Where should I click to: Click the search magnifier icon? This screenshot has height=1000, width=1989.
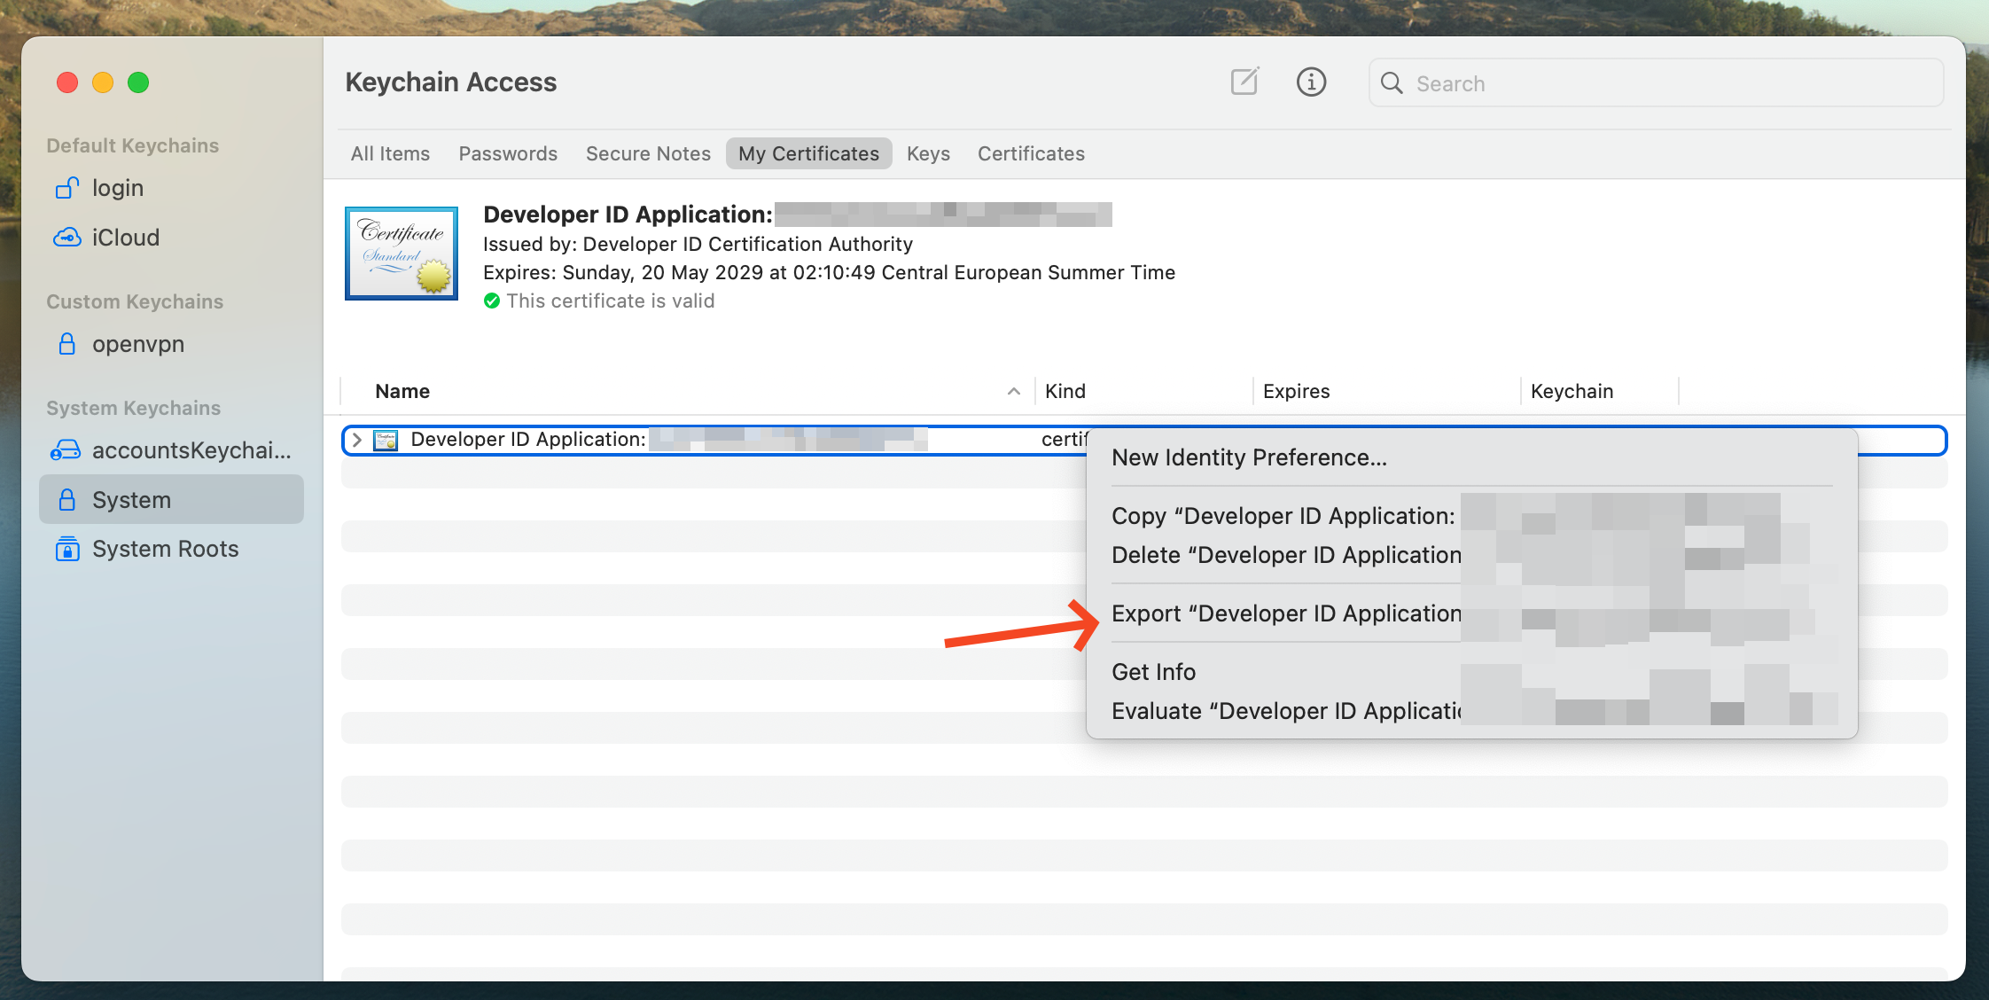pyautogui.click(x=1392, y=83)
